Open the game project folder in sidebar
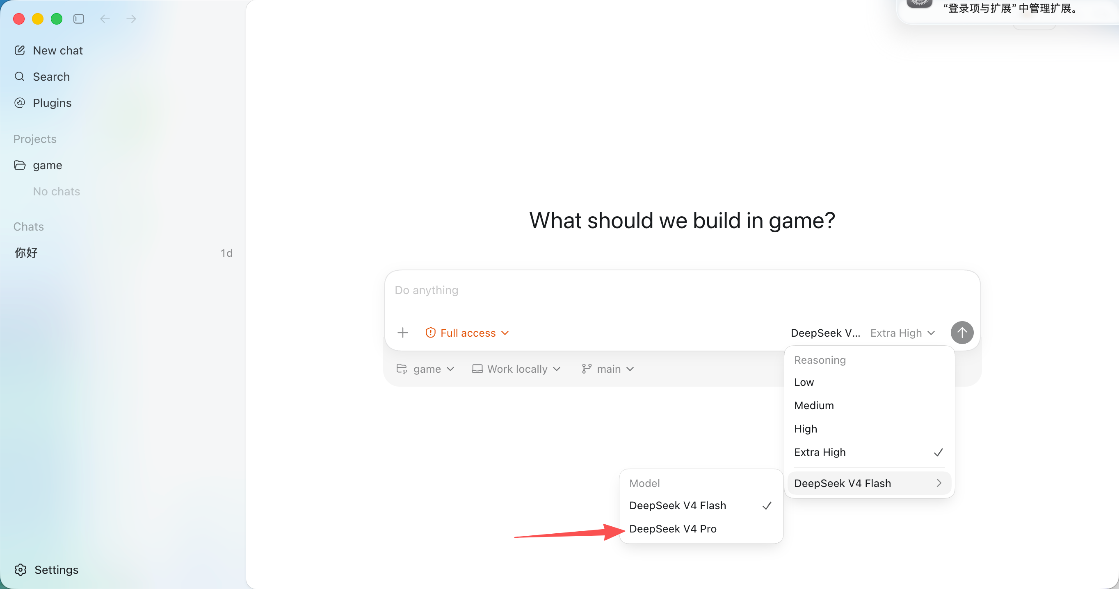The height and width of the screenshot is (589, 1119). click(123, 165)
